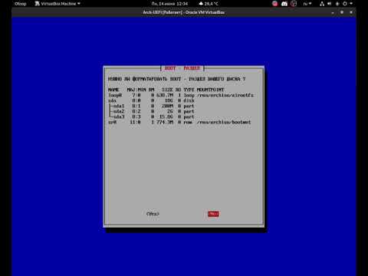The image size is (368, 276).
Task: Click the sda disk row
Action: [151, 100]
